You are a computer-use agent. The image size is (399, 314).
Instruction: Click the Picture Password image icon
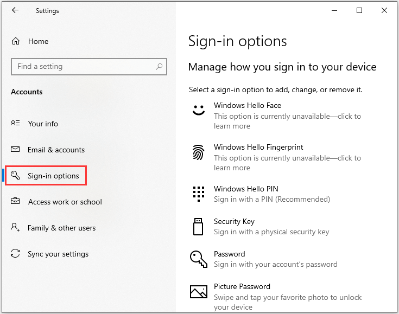[x=199, y=292]
